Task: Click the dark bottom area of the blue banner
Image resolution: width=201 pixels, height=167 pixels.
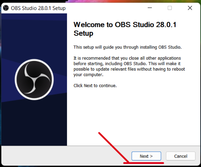Action: [x=34, y=123]
